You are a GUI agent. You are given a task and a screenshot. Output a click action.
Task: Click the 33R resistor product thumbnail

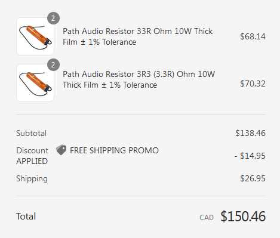coord(35,36)
